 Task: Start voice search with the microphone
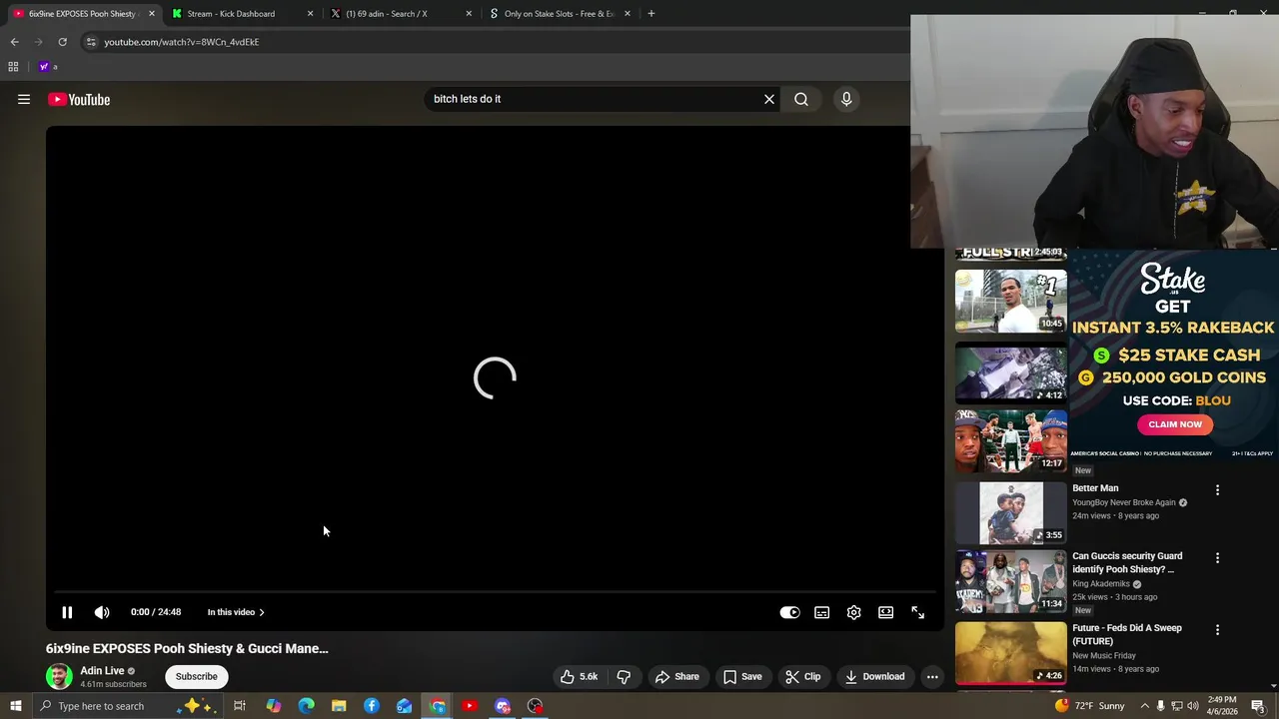(846, 99)
